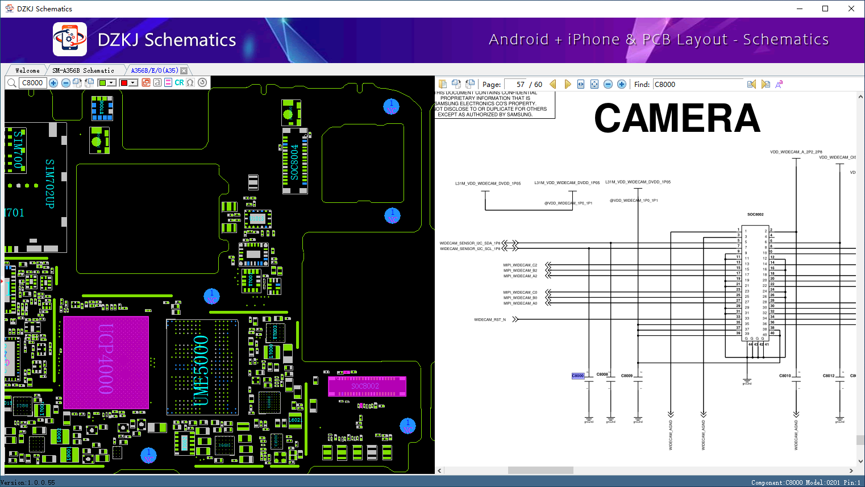Go to the previous schematic page
Viewport: 865px width, 487px height.
click(x=552, y=84)
